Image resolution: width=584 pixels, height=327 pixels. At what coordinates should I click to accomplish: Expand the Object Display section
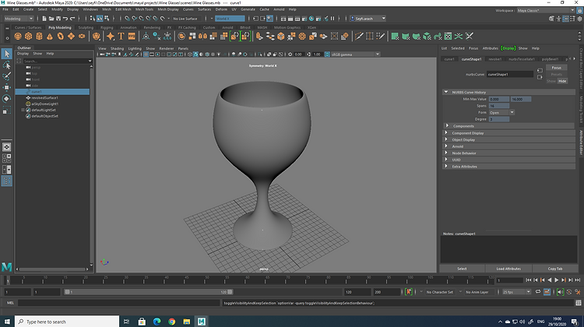pos(446,139)
